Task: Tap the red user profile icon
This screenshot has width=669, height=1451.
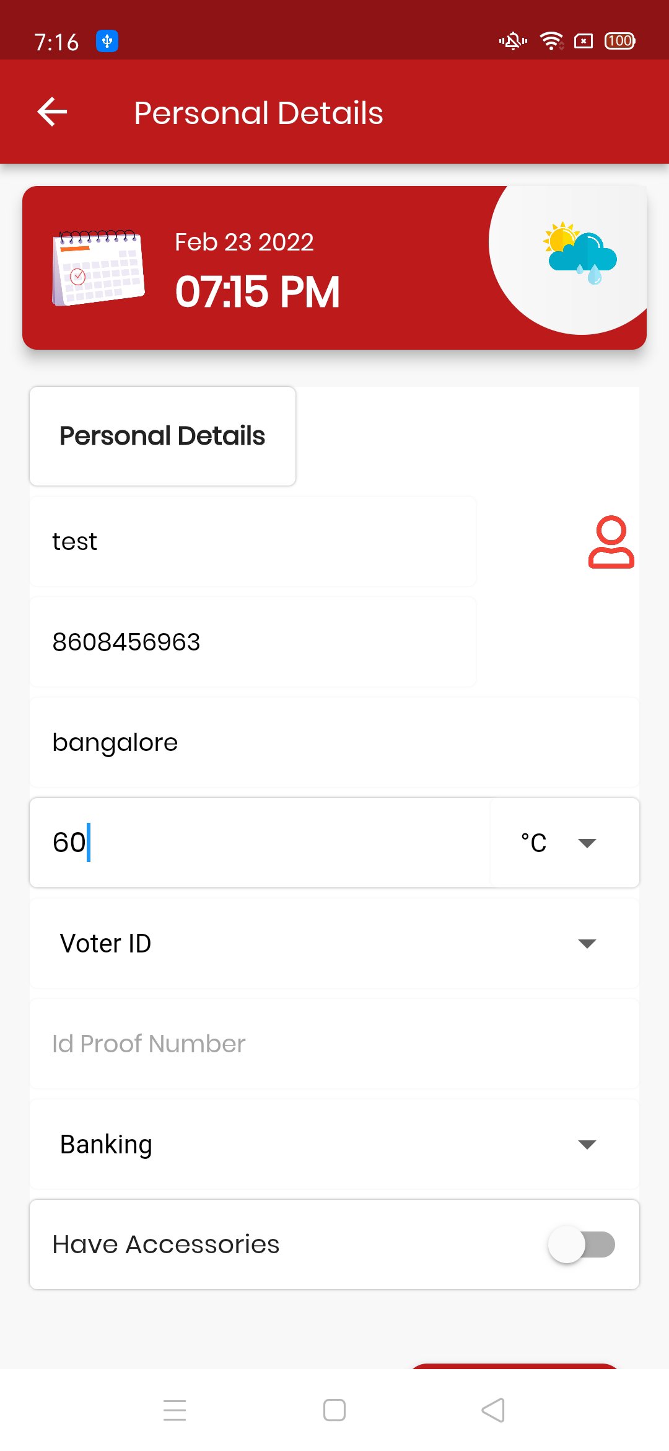Action: click(611, 542)
